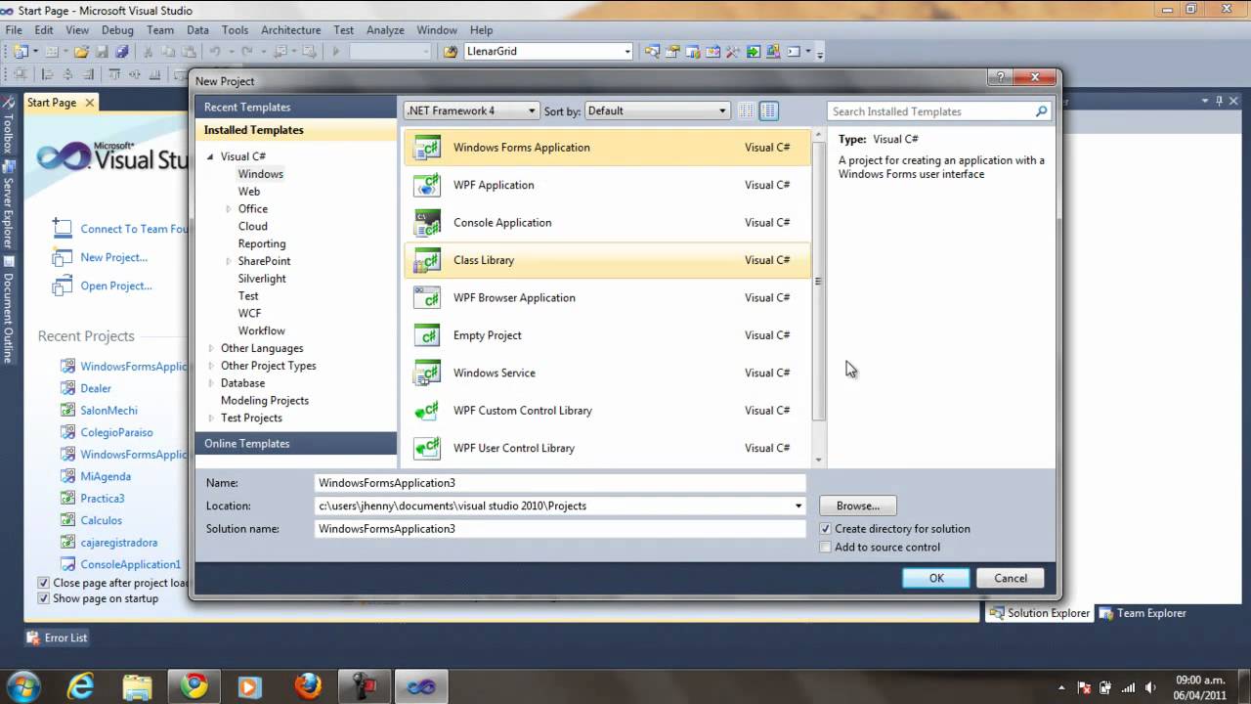The height and width of the screenshot is (704, 1251).
Task: Click the Extension Manager toolbar icon
Action: [x=772, y=52]
